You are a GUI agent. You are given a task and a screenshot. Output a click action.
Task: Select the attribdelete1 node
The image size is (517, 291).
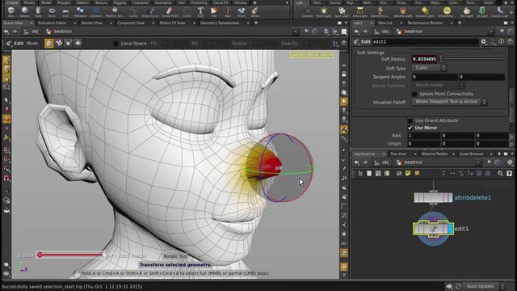[x=433, y=197]
